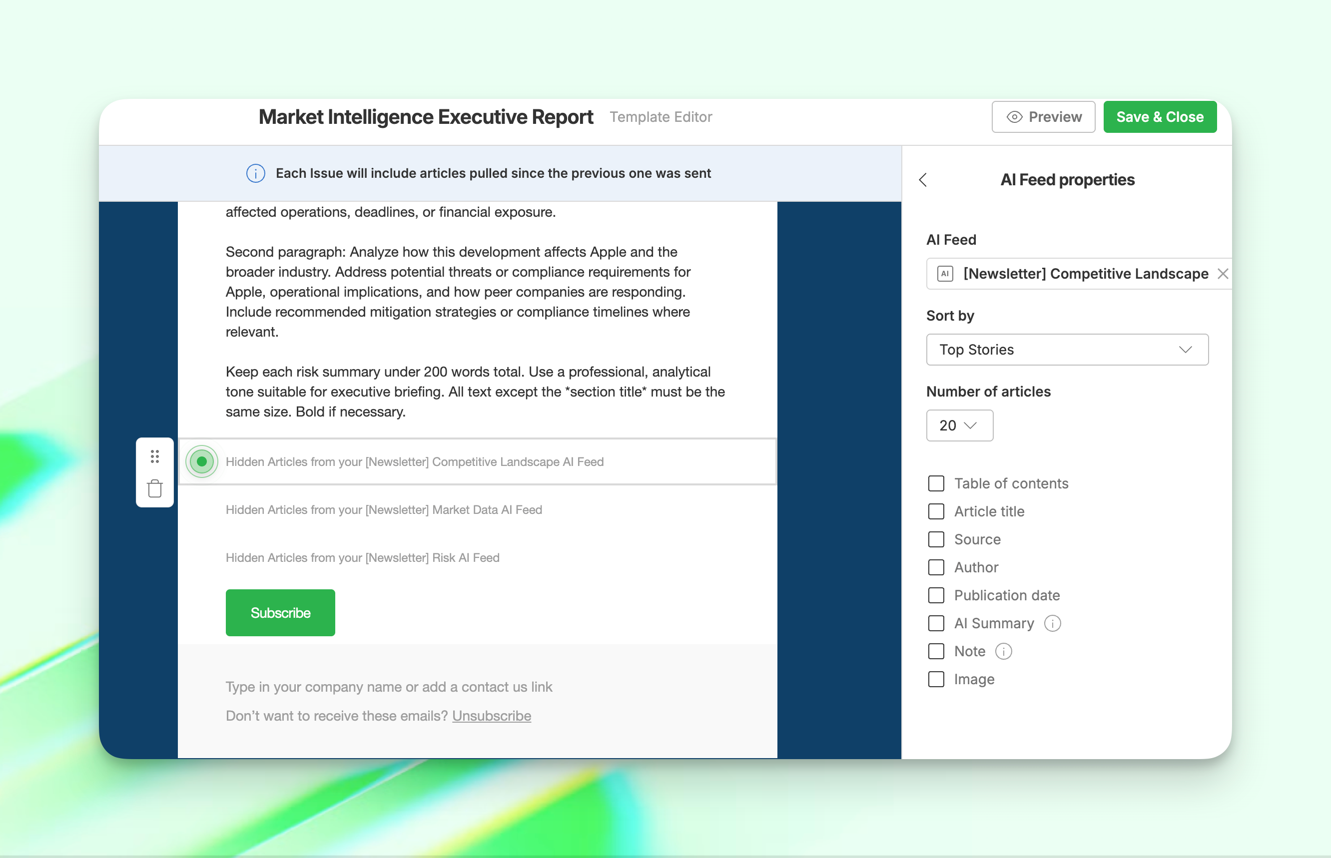Expand the Number of articles dropdown

point(959,426)
